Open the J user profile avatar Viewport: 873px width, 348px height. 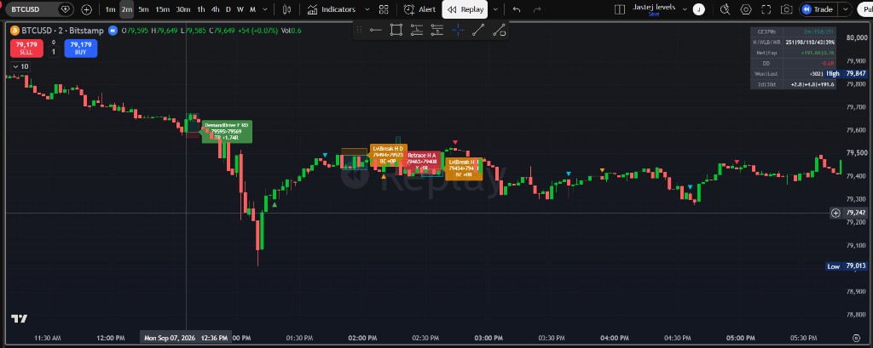coord(699,9)
